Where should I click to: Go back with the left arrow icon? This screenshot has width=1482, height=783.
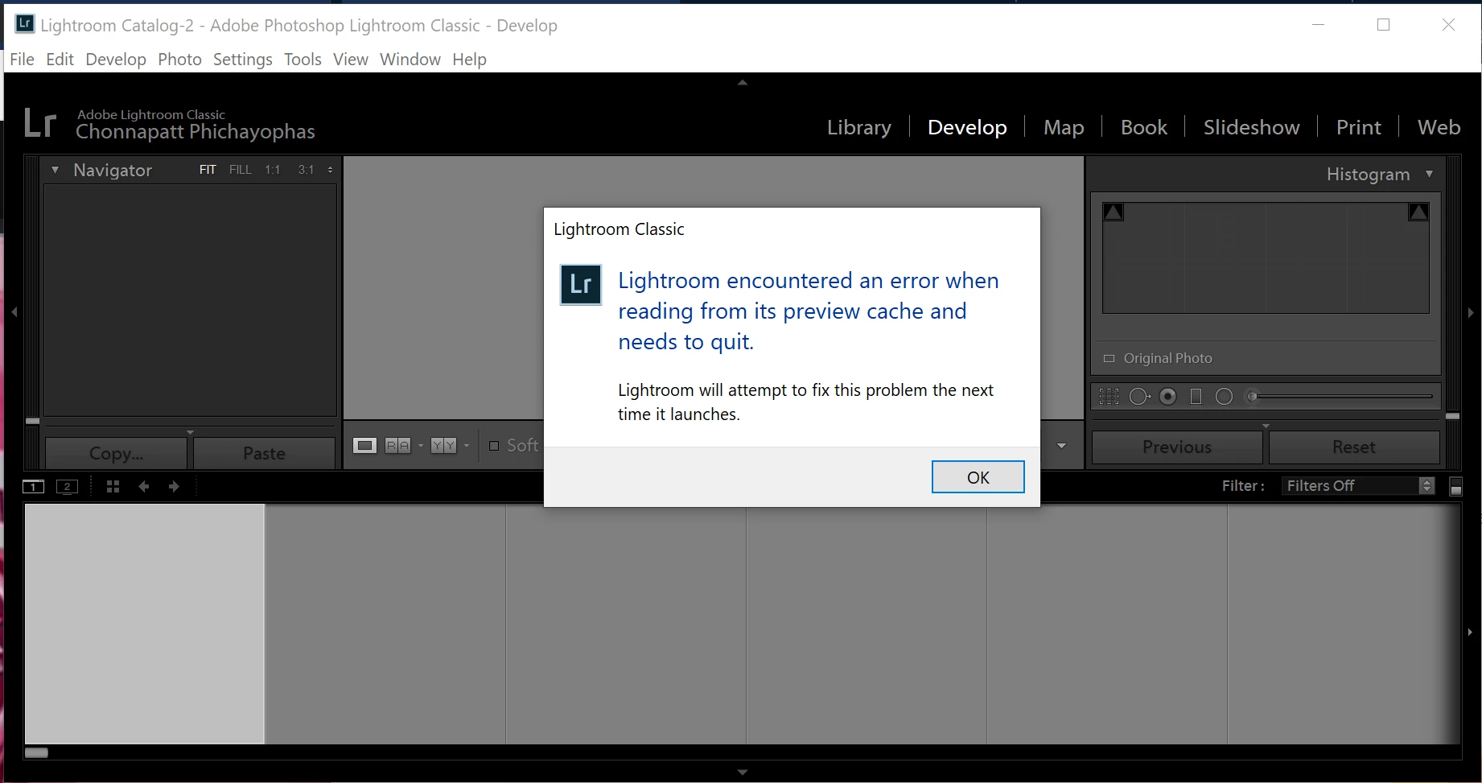click(x=144, y=486)
